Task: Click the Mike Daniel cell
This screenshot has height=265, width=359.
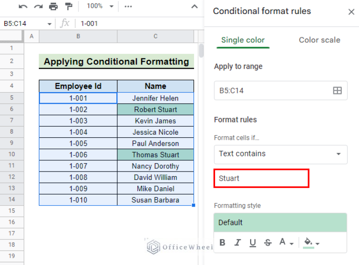Action: pos(156,188)
